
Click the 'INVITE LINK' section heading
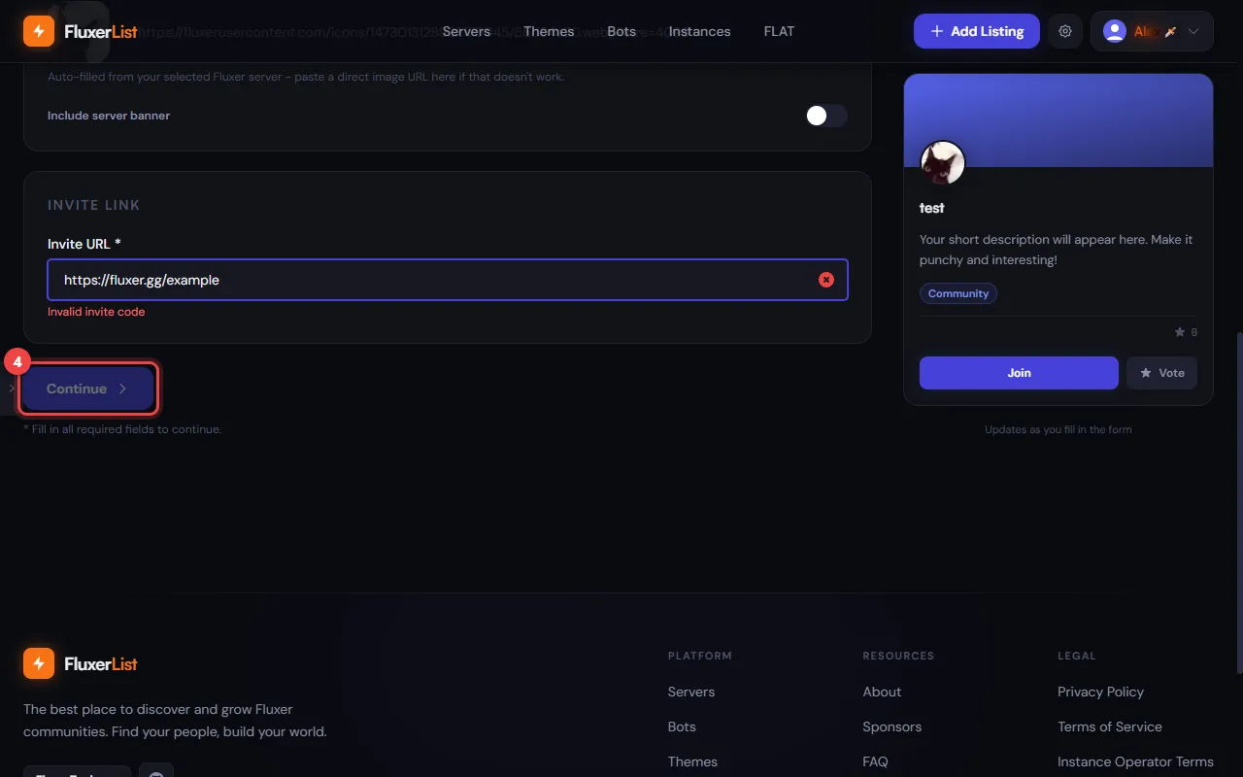pyautogui.click(x=94, y=205)
